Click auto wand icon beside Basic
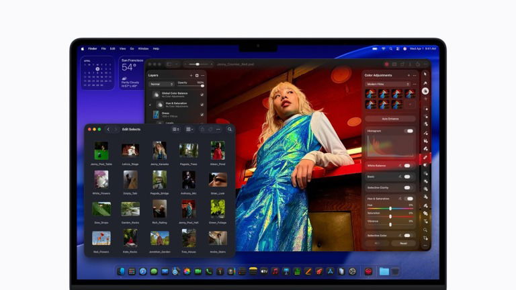This screenshot has width=516, height=290. pos(400,177)
